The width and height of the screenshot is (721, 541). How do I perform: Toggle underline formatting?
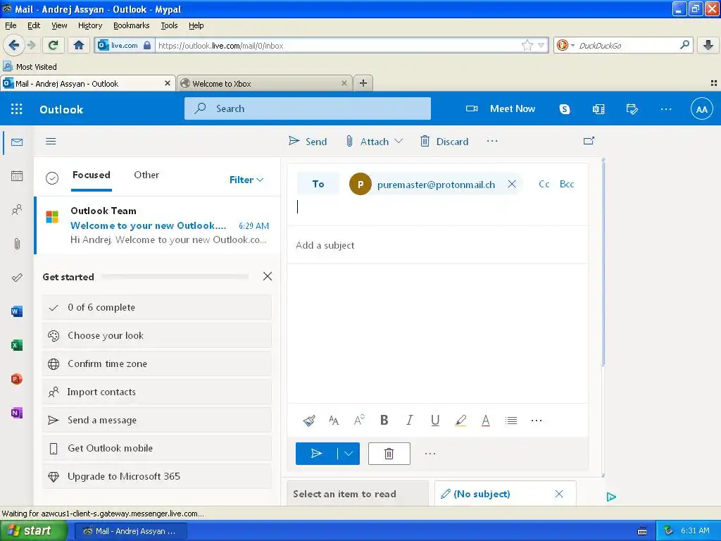(435, 421)
